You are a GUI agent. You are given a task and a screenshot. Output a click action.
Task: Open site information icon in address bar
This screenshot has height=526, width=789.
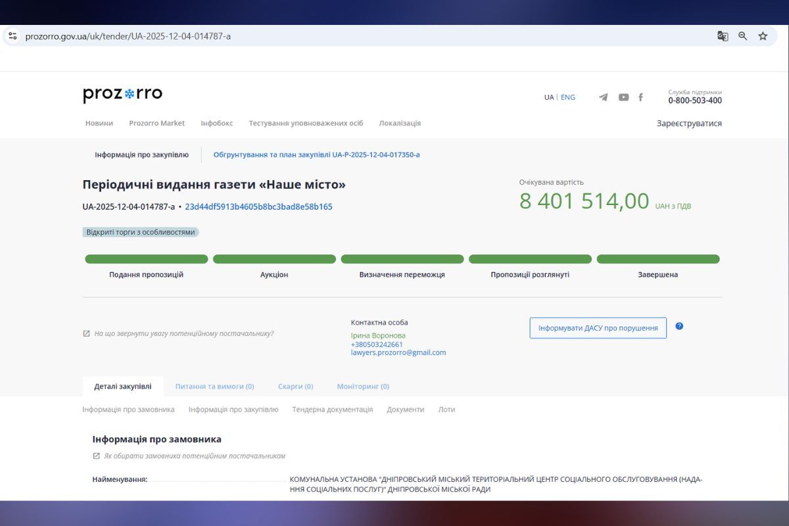pos(12,36)
